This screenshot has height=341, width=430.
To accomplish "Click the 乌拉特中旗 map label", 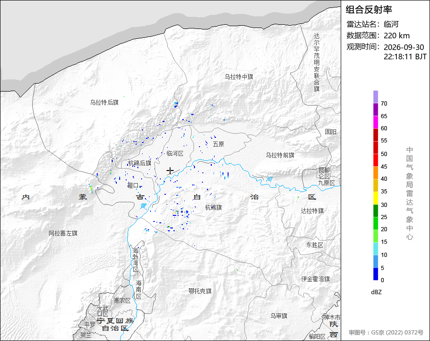I will [x=239, y=77].
